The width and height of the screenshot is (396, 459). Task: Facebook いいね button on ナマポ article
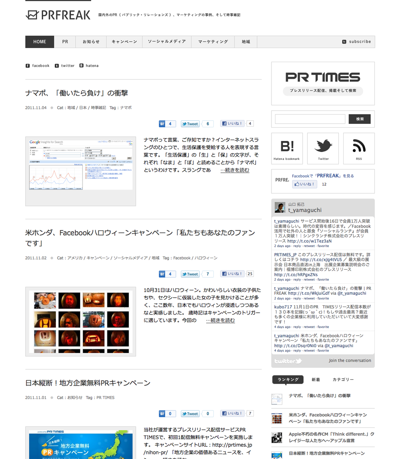(x=232, y=123)
